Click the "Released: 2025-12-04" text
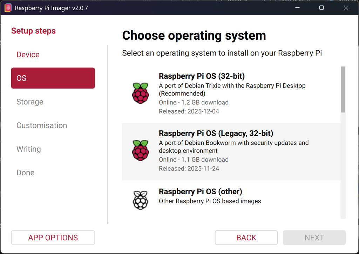 point(189,111)
